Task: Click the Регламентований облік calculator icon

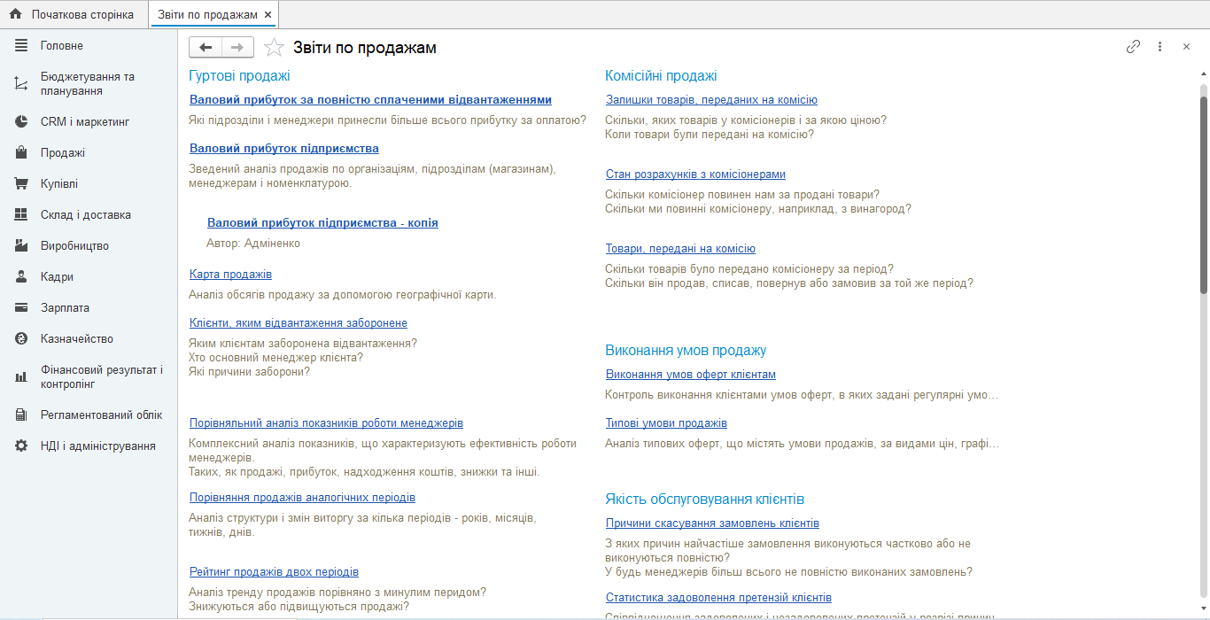Action: (x=21, y=415)
